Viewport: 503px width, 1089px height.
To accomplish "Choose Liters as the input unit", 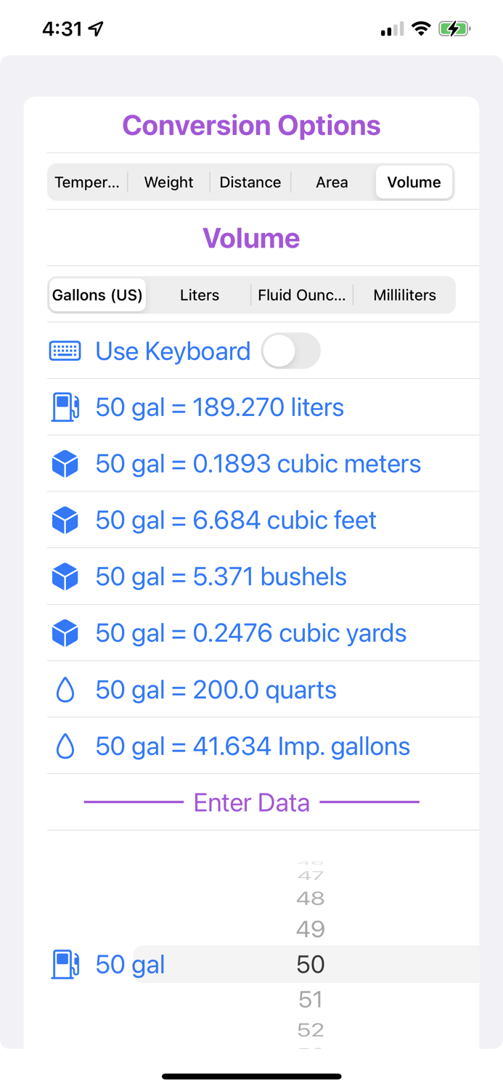I will [x=199, y=295].
